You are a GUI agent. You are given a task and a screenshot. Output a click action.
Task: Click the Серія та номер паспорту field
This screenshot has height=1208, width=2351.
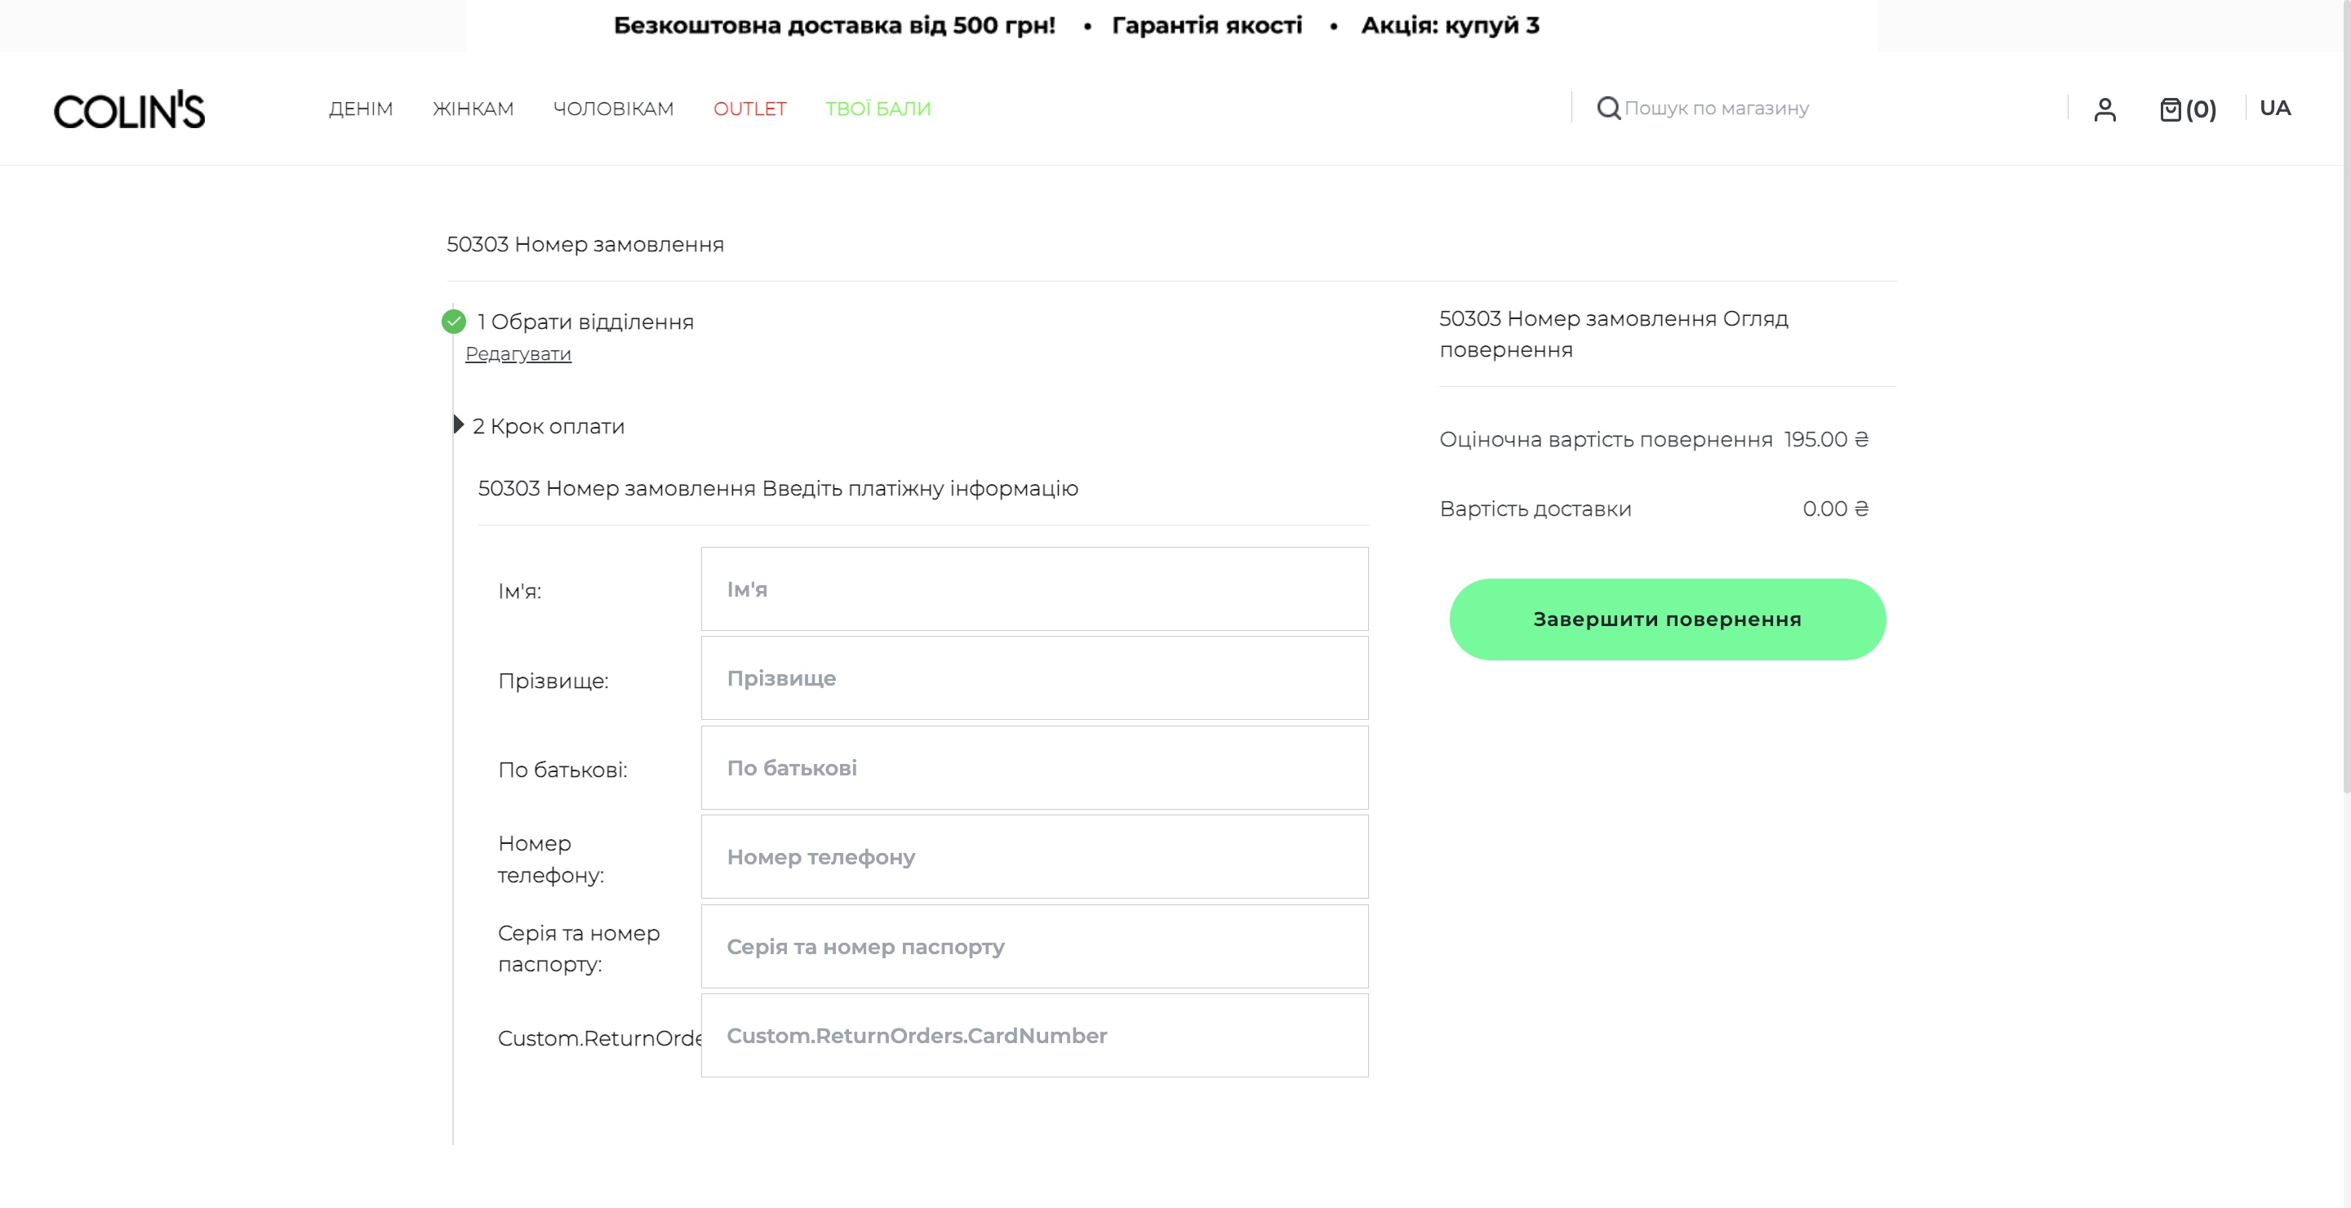[x=1034, y=946]
